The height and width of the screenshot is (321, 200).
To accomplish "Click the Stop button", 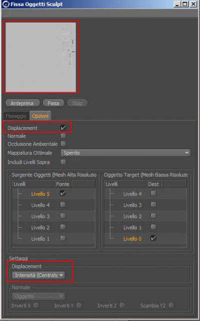I will 77,103.
